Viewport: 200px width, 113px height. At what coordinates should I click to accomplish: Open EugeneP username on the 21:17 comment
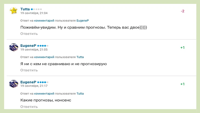[28, 82]
